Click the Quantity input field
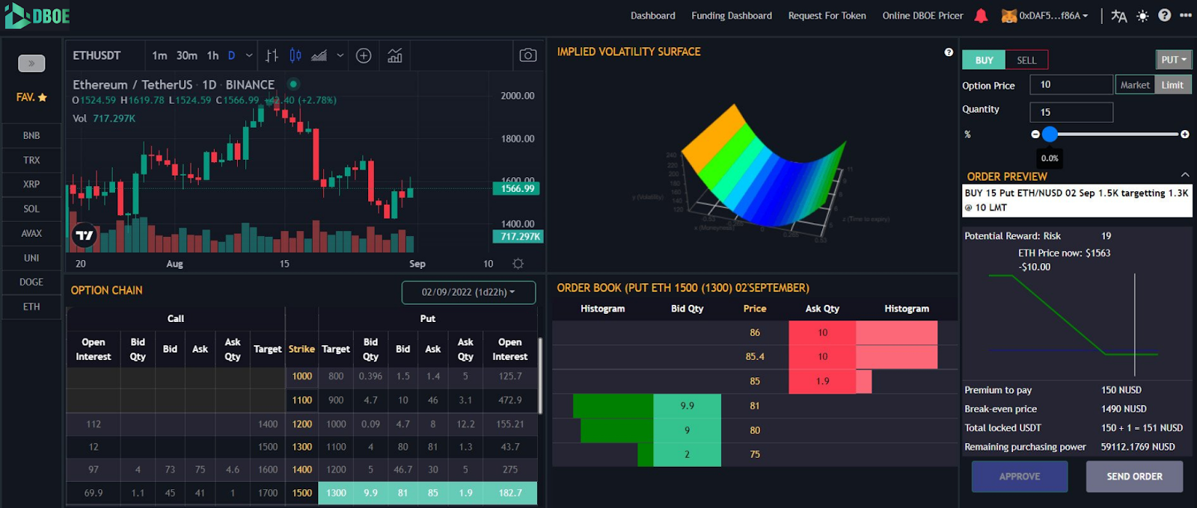Screen dimensions: 1197x508 click(x=1071, y=112)
